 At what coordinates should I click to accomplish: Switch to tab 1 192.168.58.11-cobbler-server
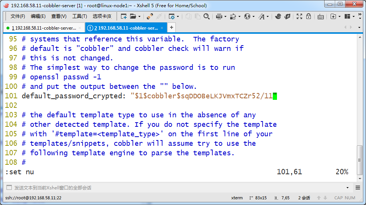click(44, 28)
